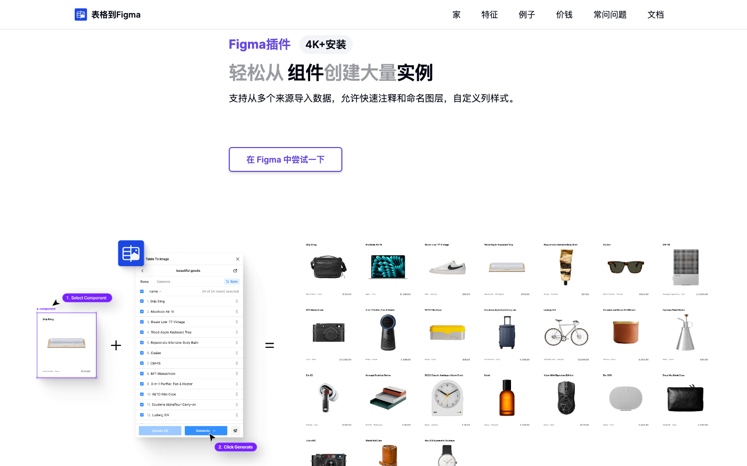Click the drag handle beside MacBook Air 15
747x466 pixels.
coord(237,311)
